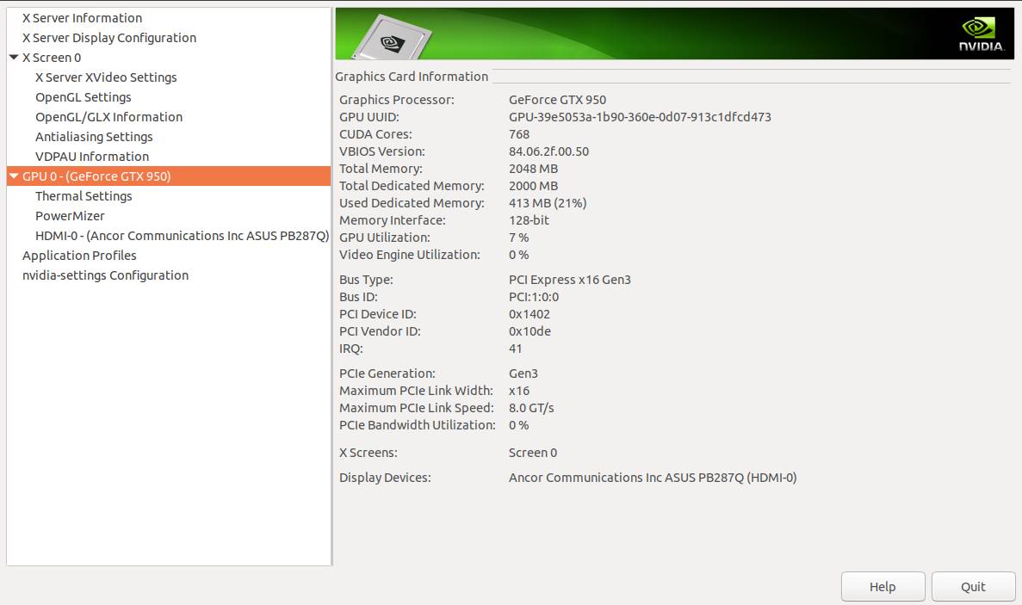Open Antialiasing Settings
Image resolution: width=1022 pixels, height=605 pixels.
94,137
